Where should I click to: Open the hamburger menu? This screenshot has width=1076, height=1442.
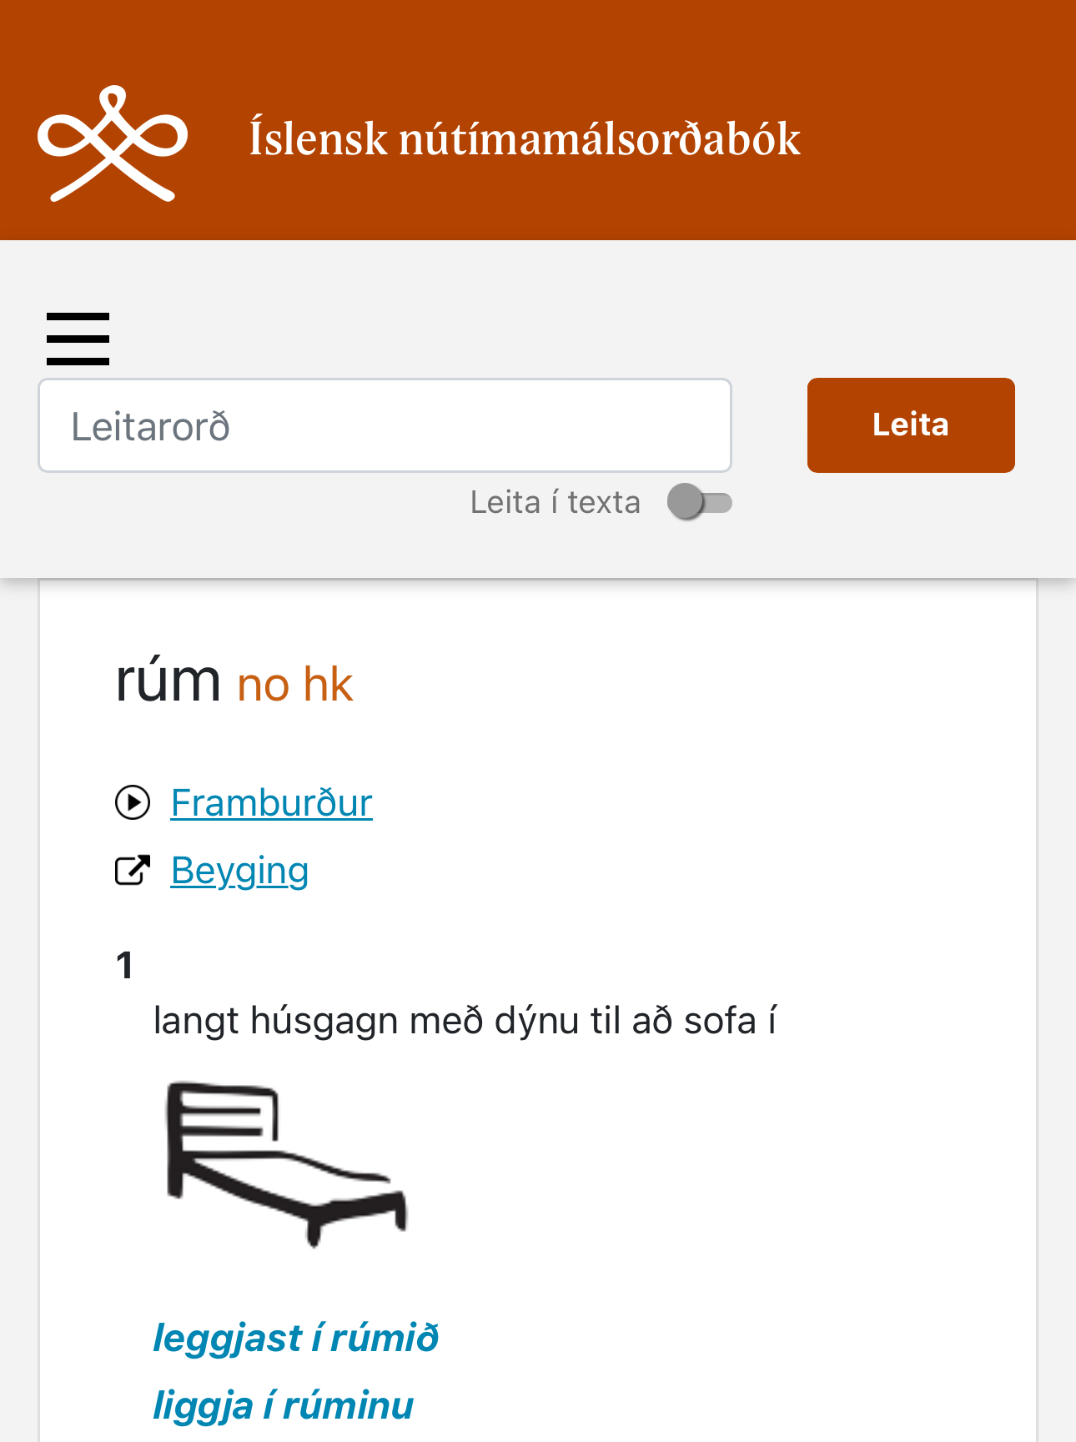78,339
